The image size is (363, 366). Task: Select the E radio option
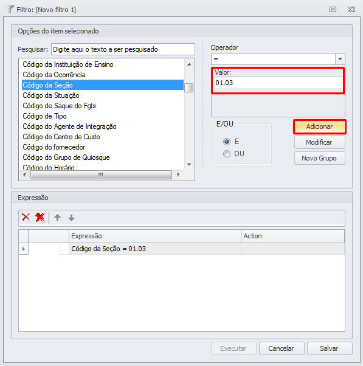226,142
